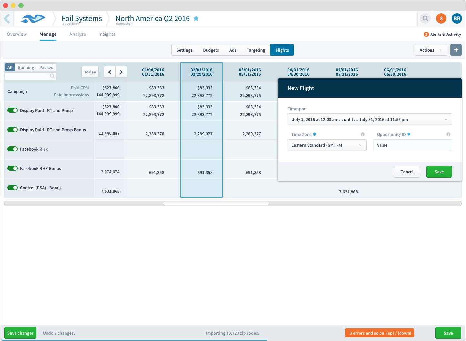
Task: Switch to the Overview tab
Action: 17,34
